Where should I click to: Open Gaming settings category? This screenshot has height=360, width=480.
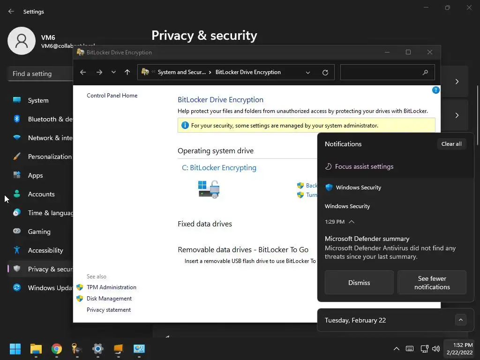[x=40, y=232]
